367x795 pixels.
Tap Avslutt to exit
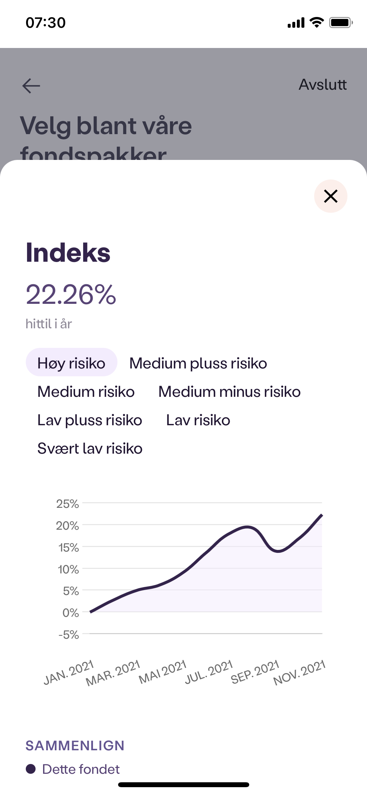(x=323, y=85)
